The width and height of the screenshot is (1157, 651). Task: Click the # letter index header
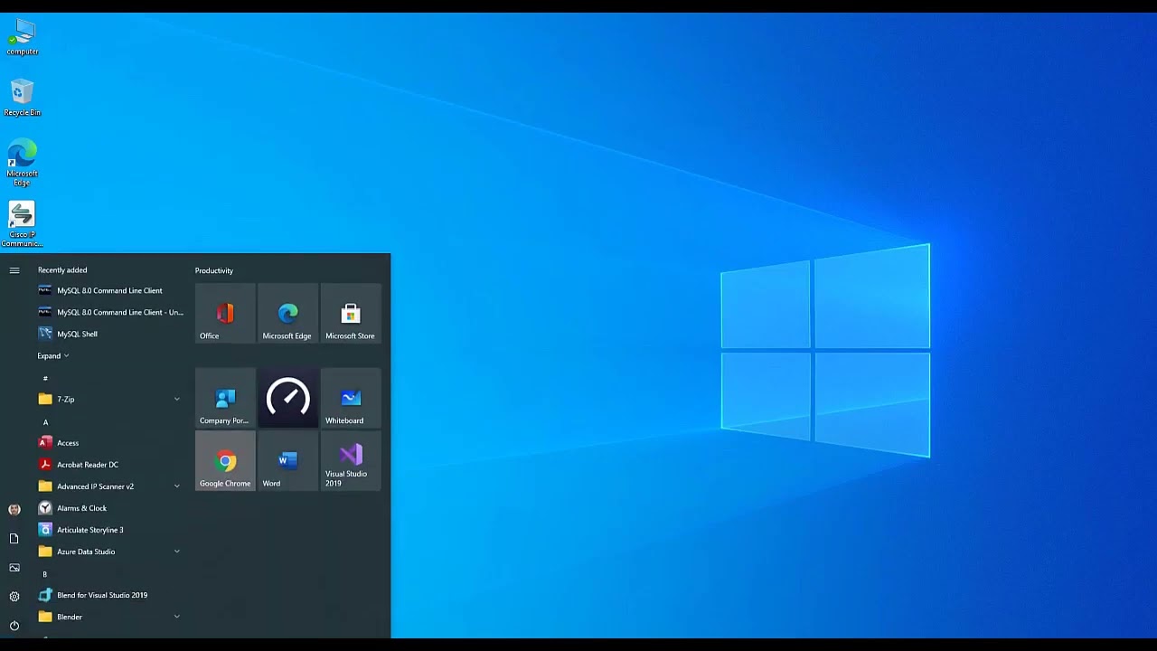click(45, 378)
